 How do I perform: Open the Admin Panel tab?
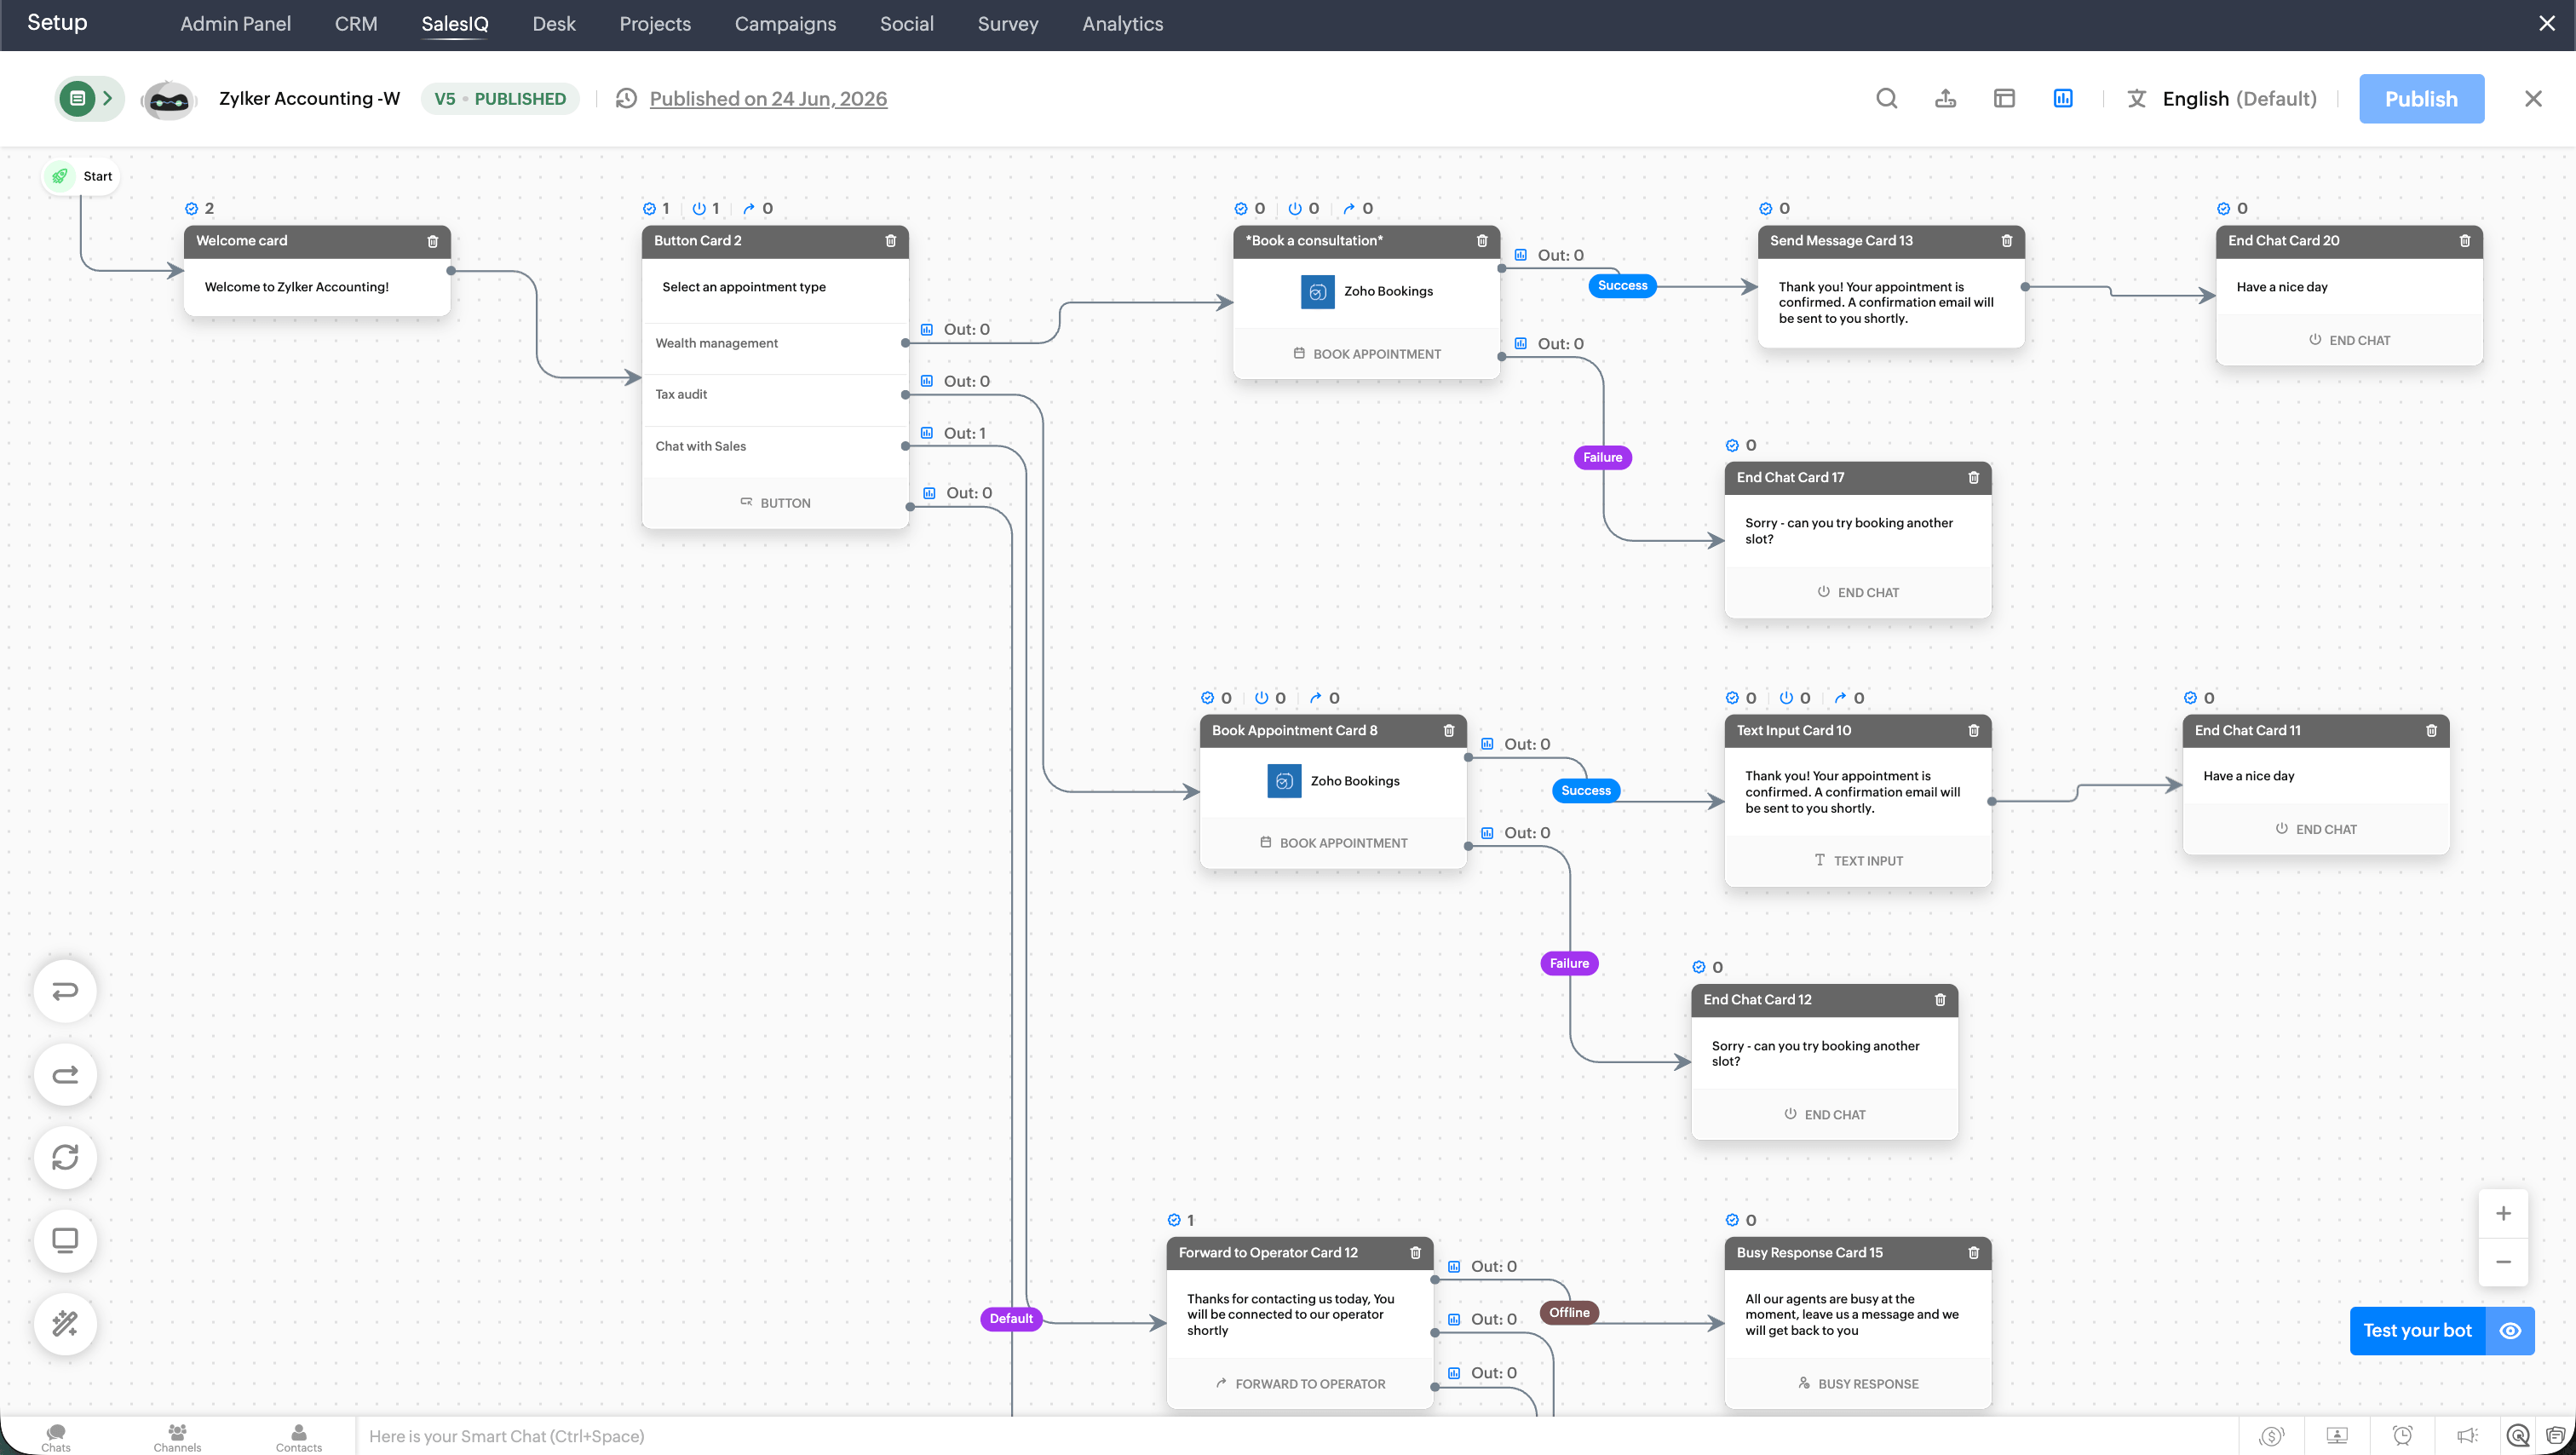[235, 24]
